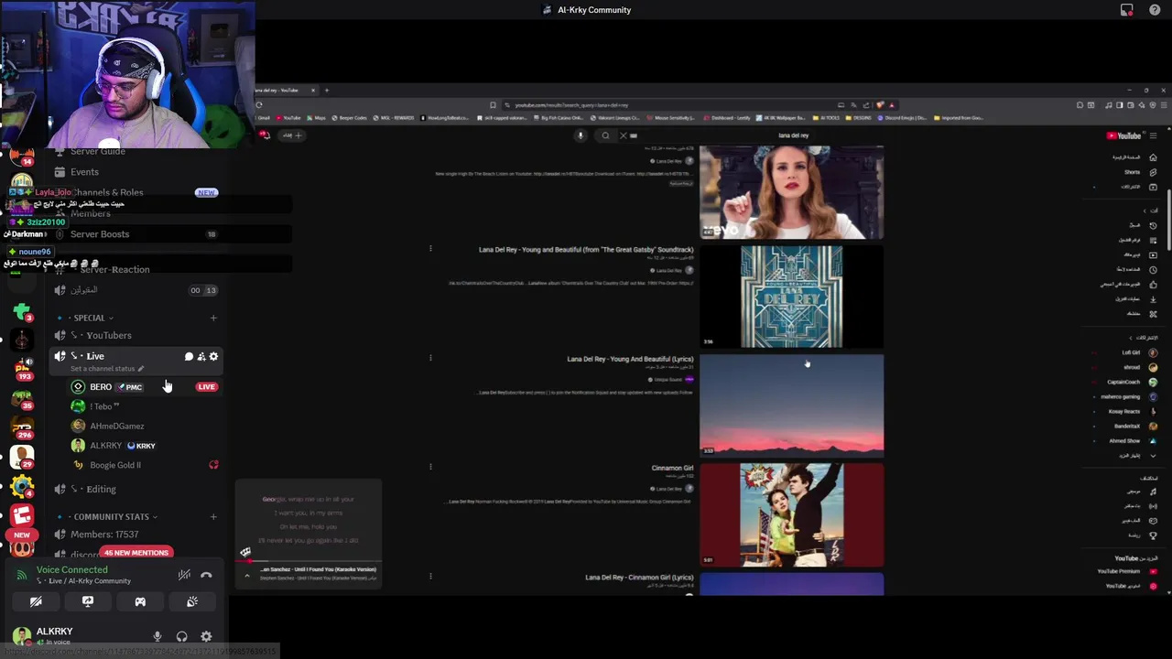Image resolution: width=1172 pixels, height=659 pixels.
Task: Open shroud subscription in YouTube sidebar
Action: (x=1140, y=367)
